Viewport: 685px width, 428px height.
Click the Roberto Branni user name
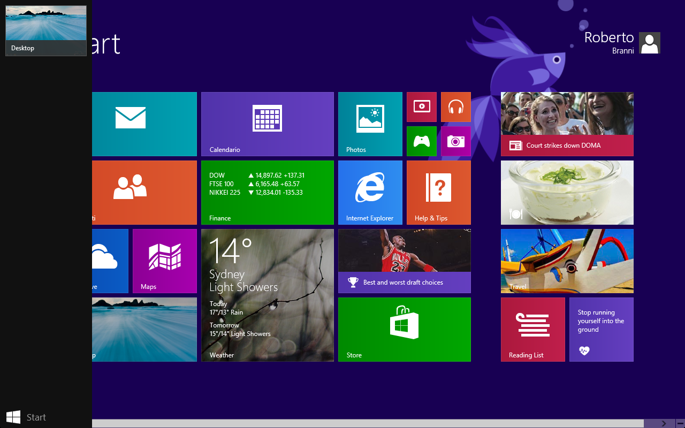click(609, 43)
